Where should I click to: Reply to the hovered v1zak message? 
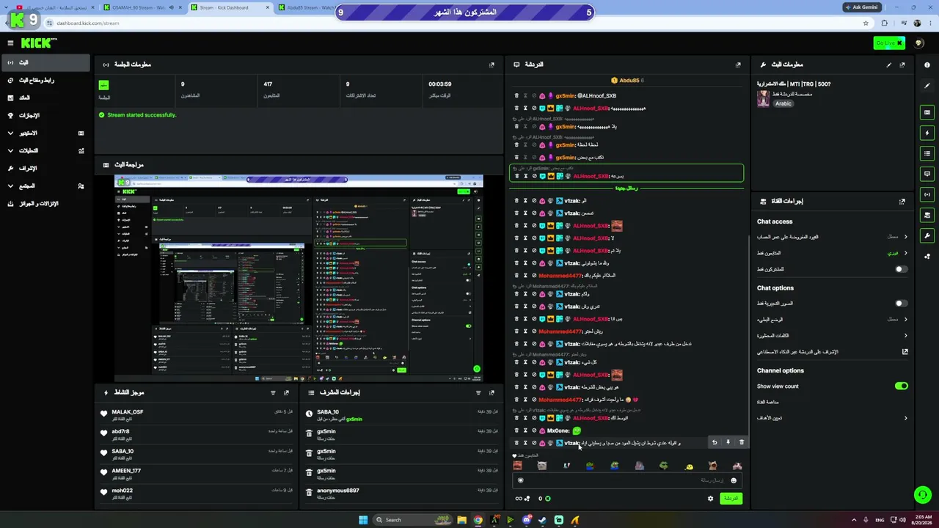(715, 442)
